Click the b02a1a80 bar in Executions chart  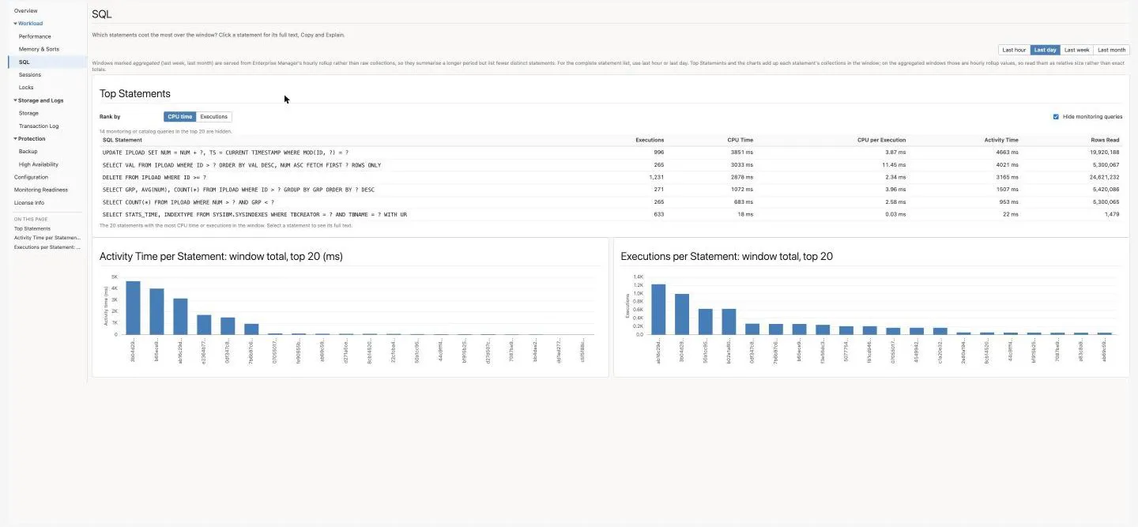pyautogui.click(x=729, y=322)
